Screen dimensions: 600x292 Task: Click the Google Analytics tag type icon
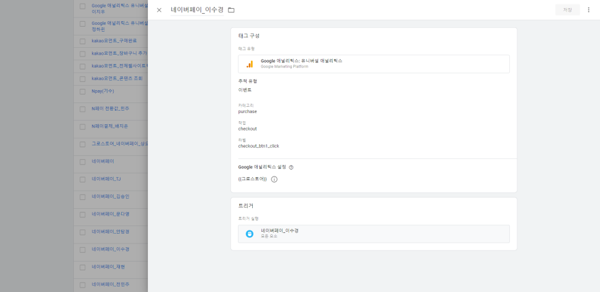click(x=250, y=64)
